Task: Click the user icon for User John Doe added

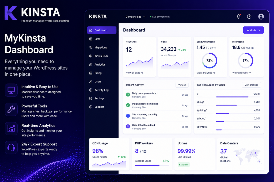Action: tap(128, 127)
